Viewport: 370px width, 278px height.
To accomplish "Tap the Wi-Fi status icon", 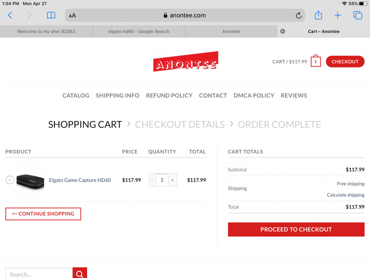I will coord(345,4).
